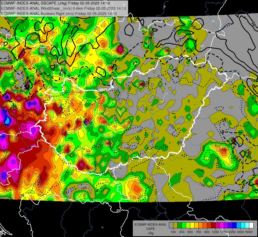Click the 5000 tick label in legend
Image resolution: width=258 pixels, height=237 pixels.
pyautogui.click(x=249, y=232)
